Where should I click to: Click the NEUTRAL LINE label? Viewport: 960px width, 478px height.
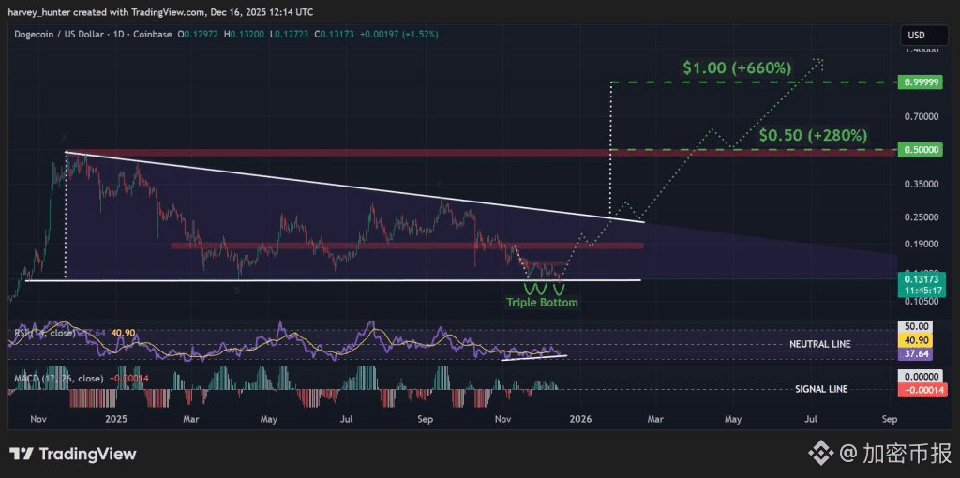click(x=820, y=344)
